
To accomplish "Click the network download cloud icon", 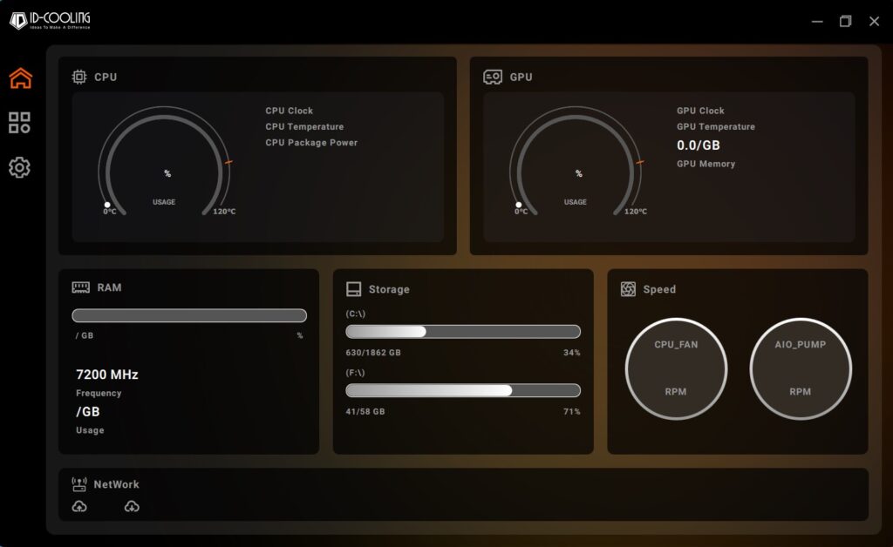I will [x=132, y=506].
